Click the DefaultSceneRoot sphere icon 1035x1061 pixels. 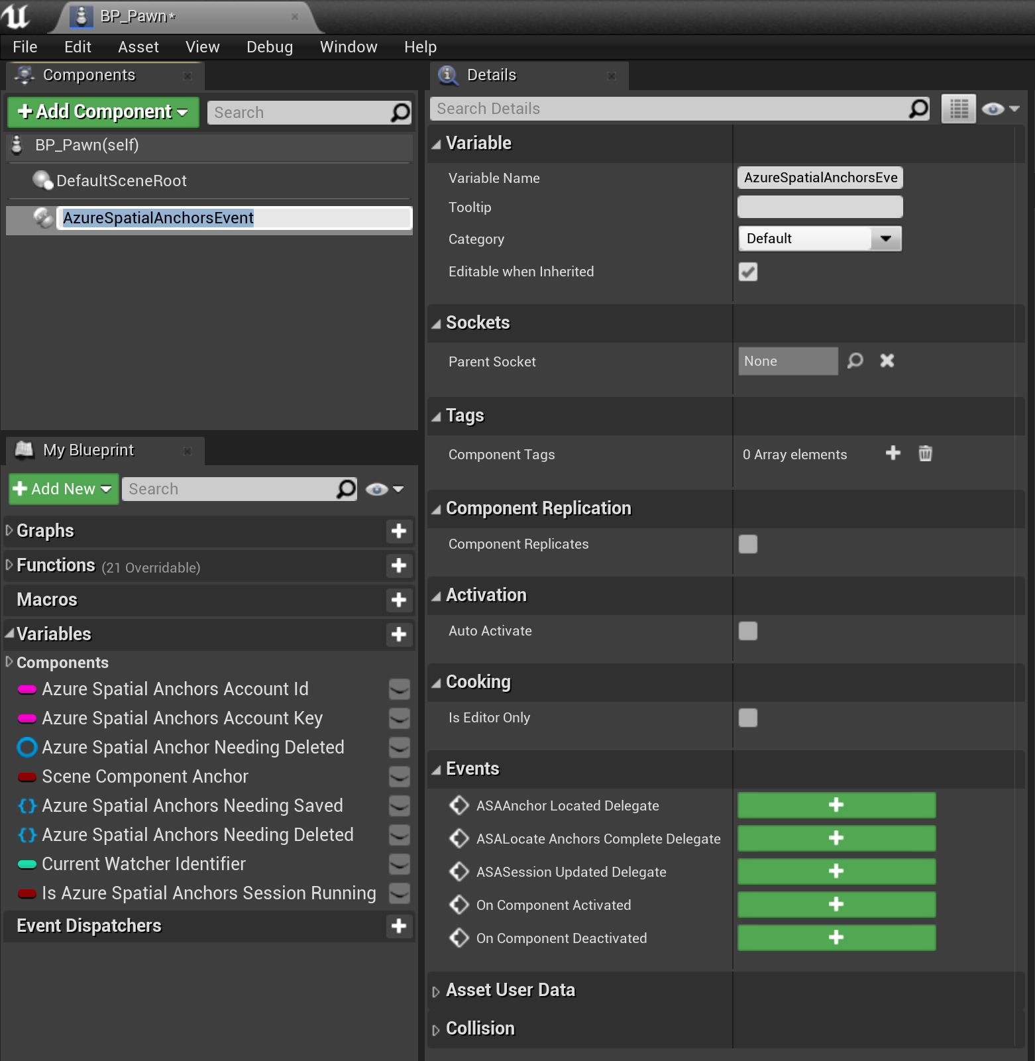[42, 180]
